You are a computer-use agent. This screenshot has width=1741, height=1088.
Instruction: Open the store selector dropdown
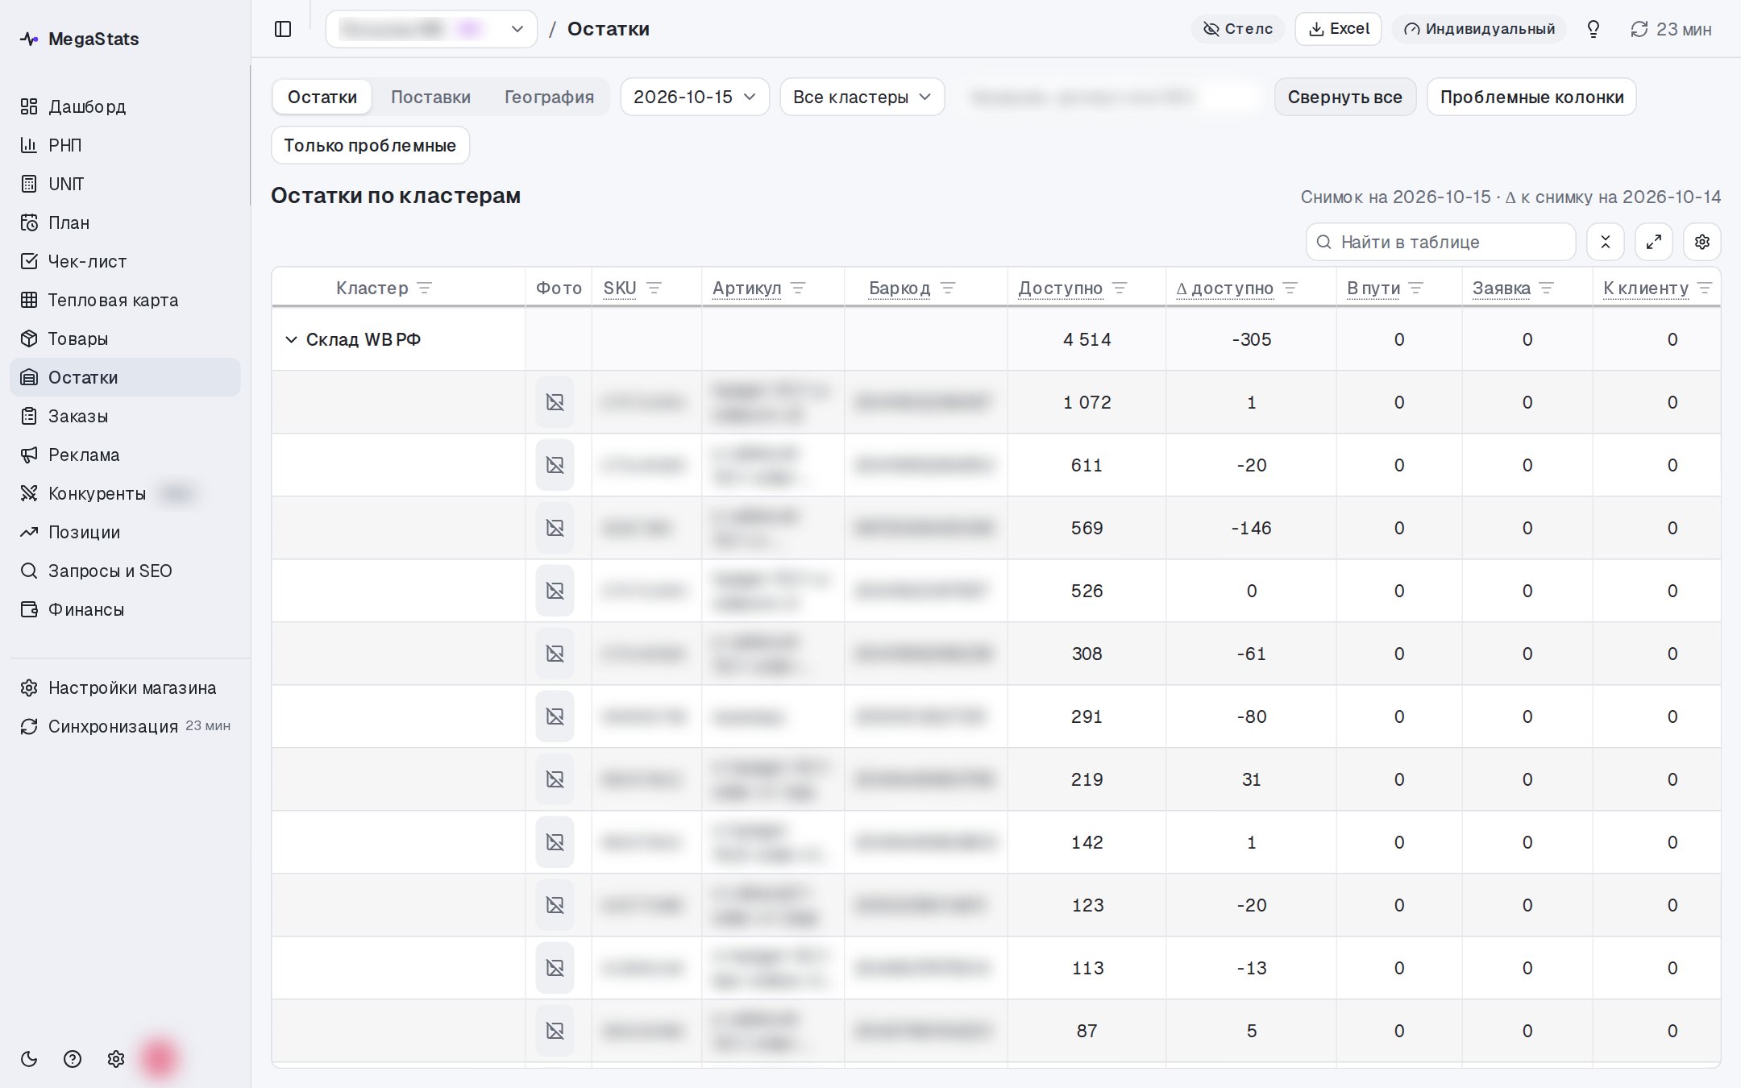coord(431,29)
